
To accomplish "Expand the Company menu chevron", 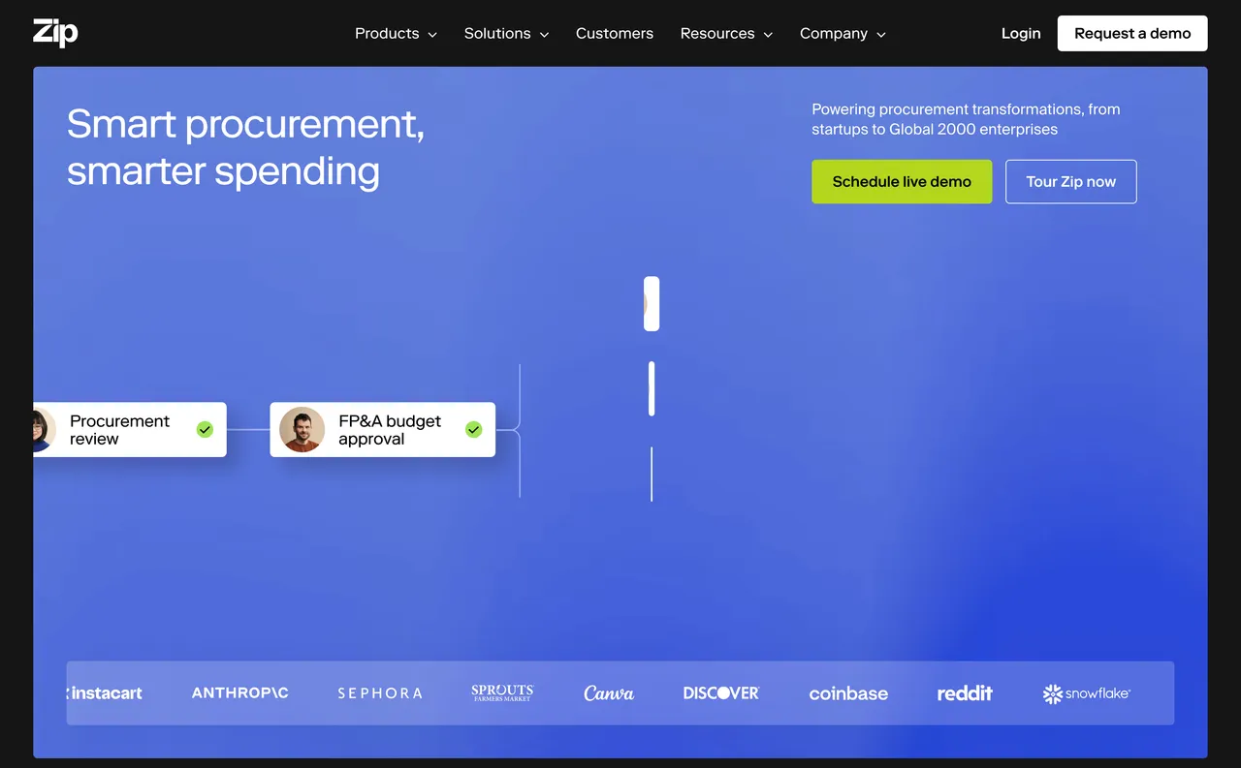I will tap(880, 34).
